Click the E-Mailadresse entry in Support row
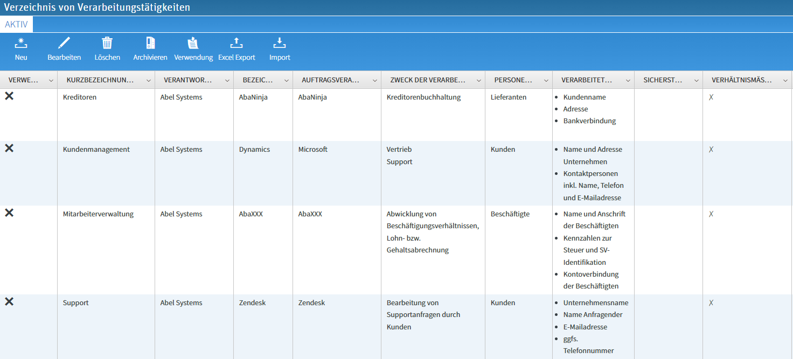Viewport: 793px width, 359px height. 585,327
